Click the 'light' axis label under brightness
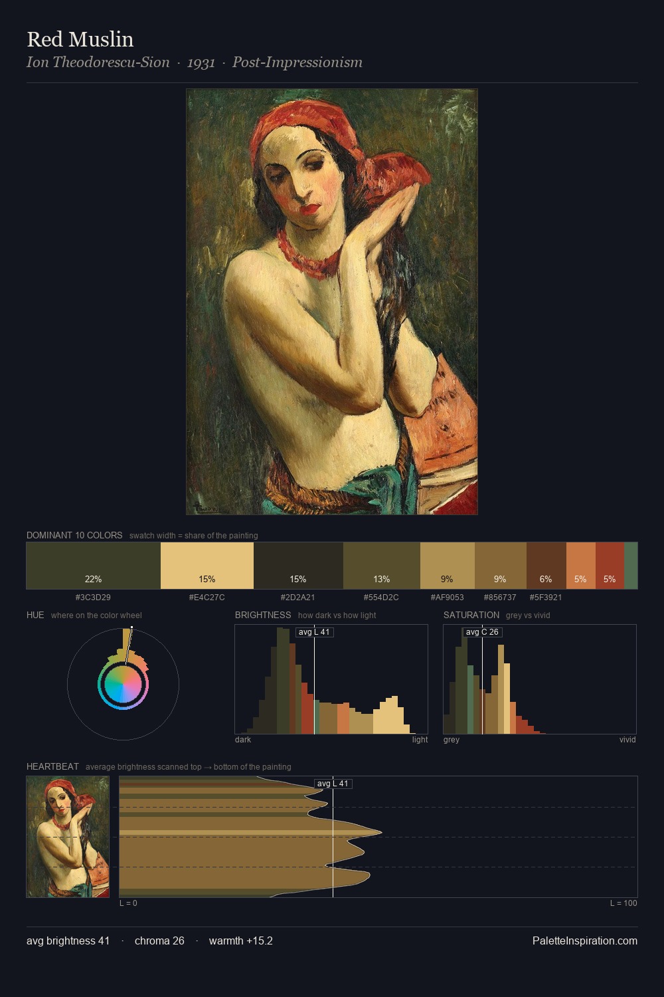Image resolution: width=664 pixels, height=997 pixels. pyautogui.click(x=420, y=740)
